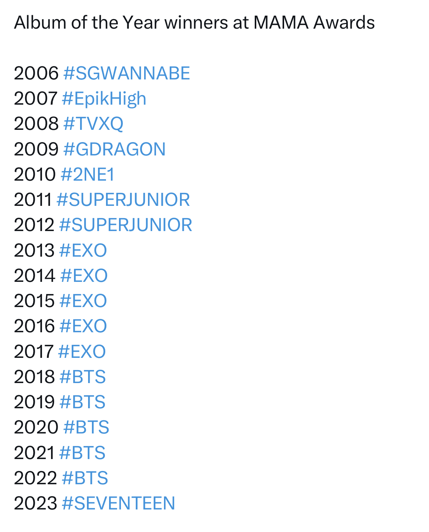Click #SUPERJUNIOR hashtag next to 2011
This screenshot has height=532, width=429.
(123, 199)
